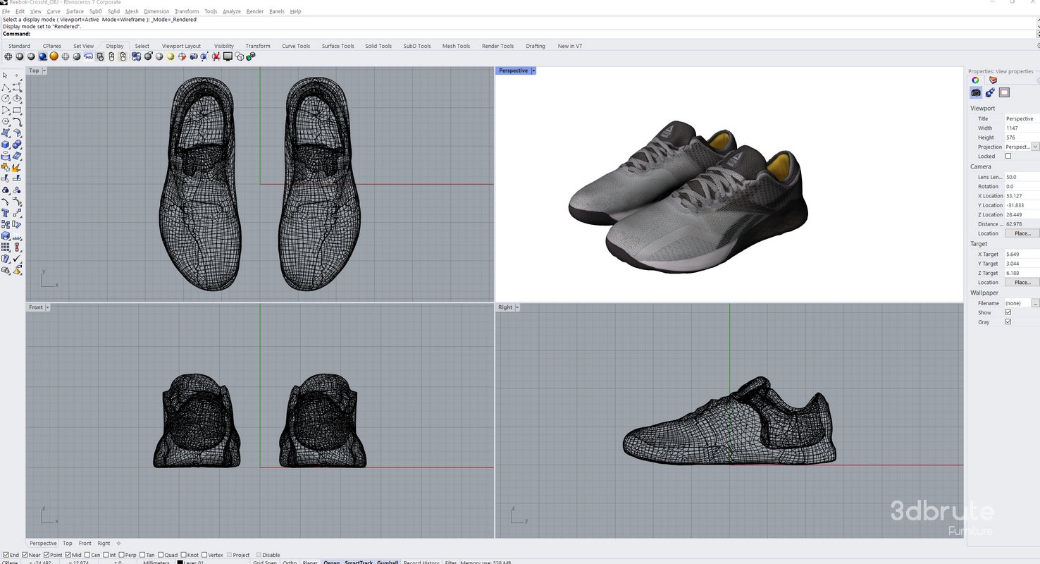
Task: Click the Place button under Target
Action: pos(1022,282)
